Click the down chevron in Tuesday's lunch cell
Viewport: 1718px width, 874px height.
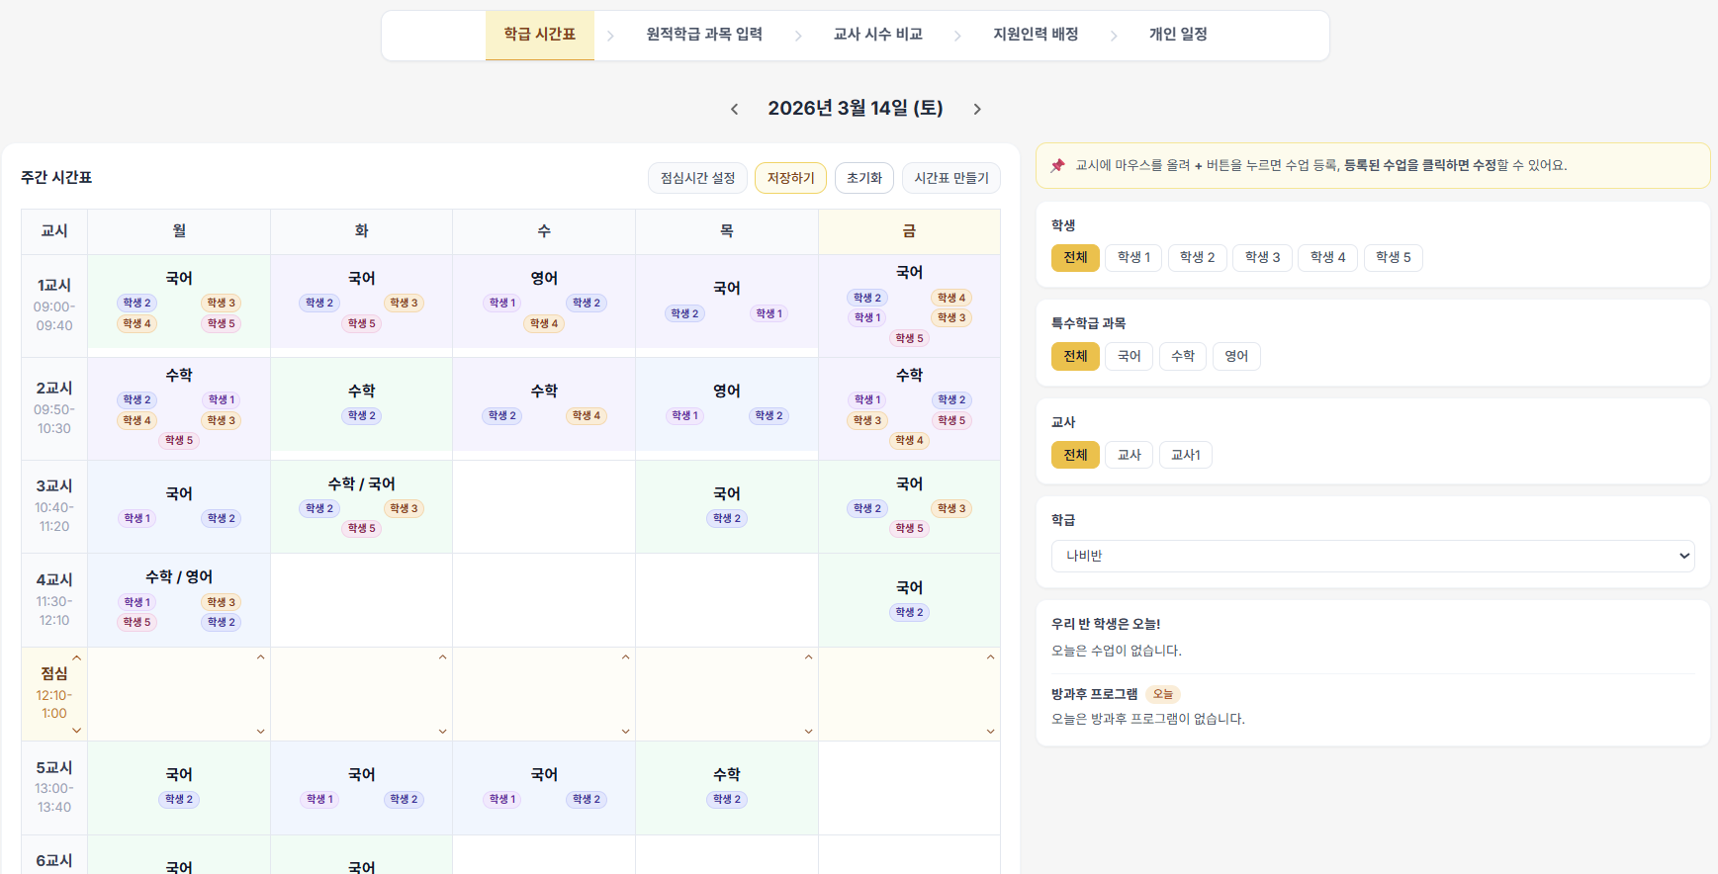tap(443, 732)
